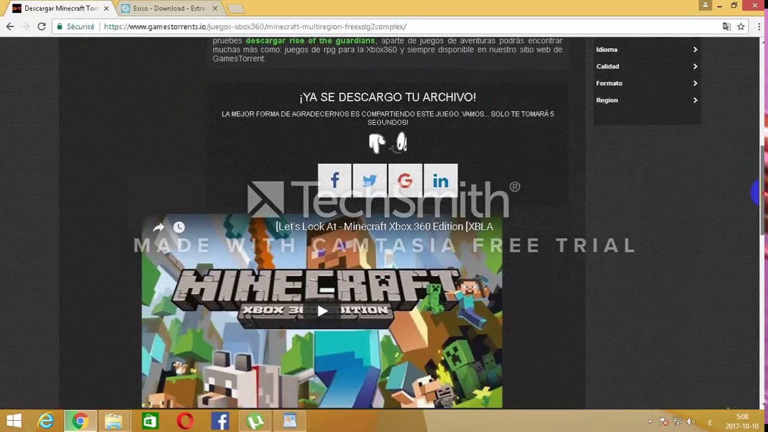This screenshot has width=768, height=432.
Task: Open the 'descargar rise of the guardians' link
Action: coord(310,41)
